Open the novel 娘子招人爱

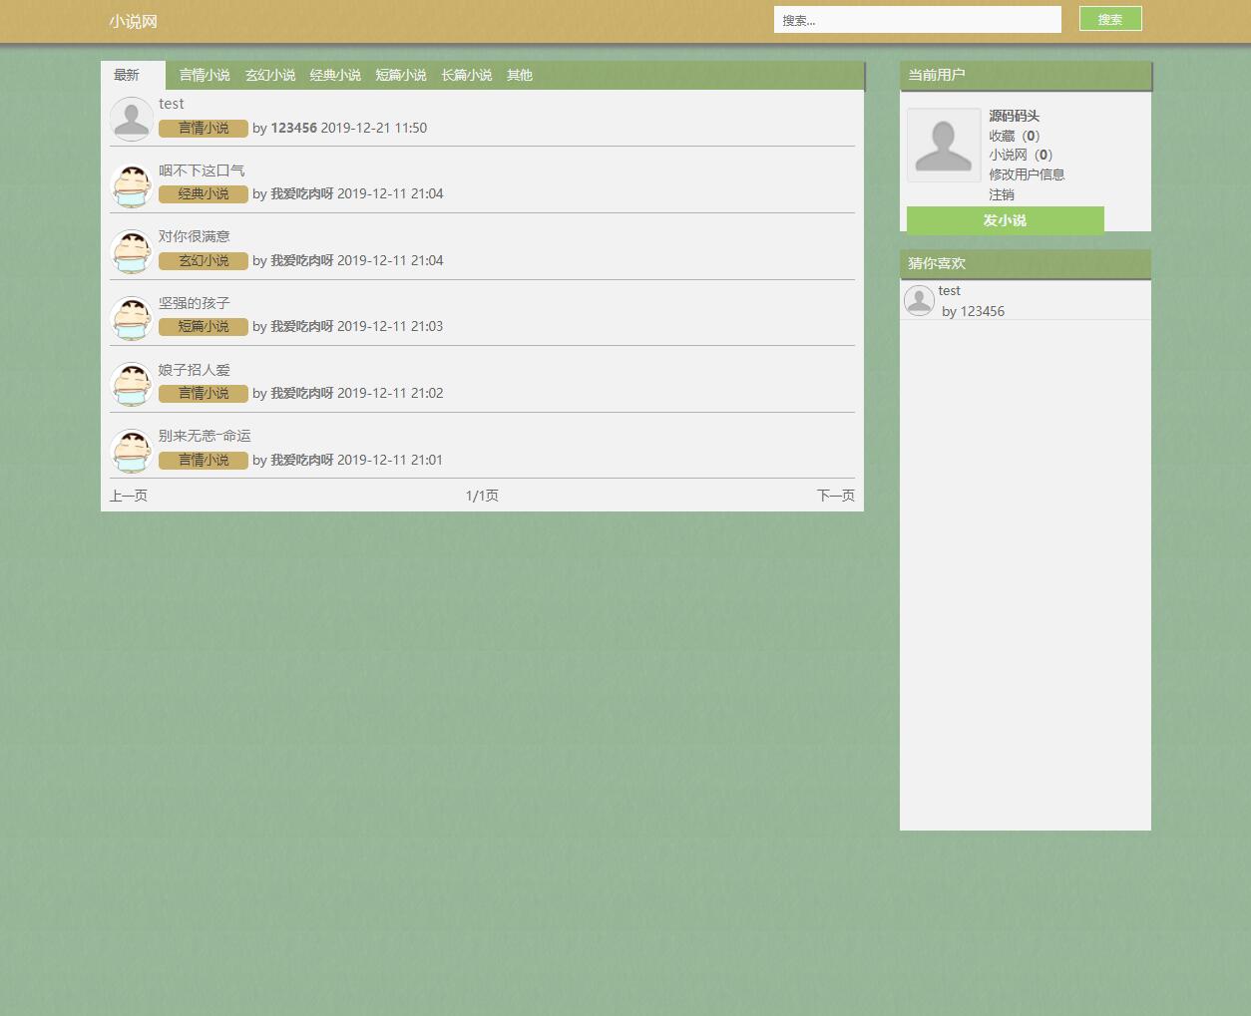195,370
